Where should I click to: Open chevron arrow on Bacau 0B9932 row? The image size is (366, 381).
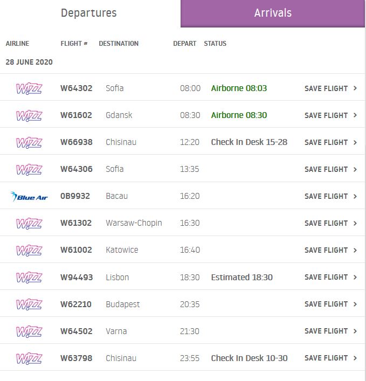355,196
